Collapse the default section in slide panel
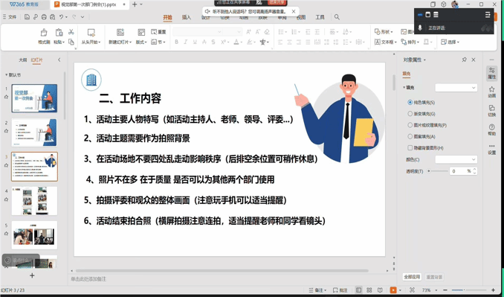 [6, 75]
